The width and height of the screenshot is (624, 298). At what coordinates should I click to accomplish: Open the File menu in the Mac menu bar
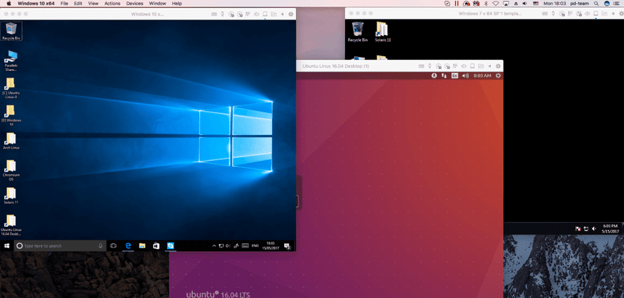tap(64, 3)
